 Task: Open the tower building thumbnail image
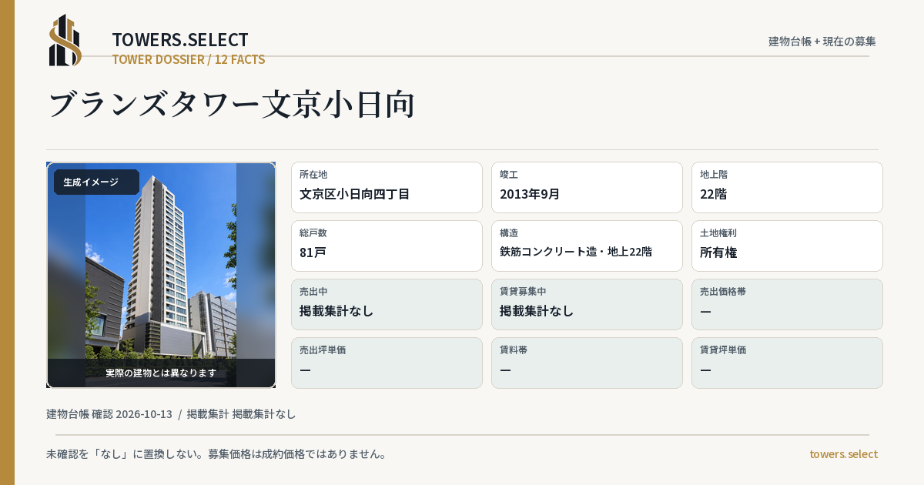[161, 275]
